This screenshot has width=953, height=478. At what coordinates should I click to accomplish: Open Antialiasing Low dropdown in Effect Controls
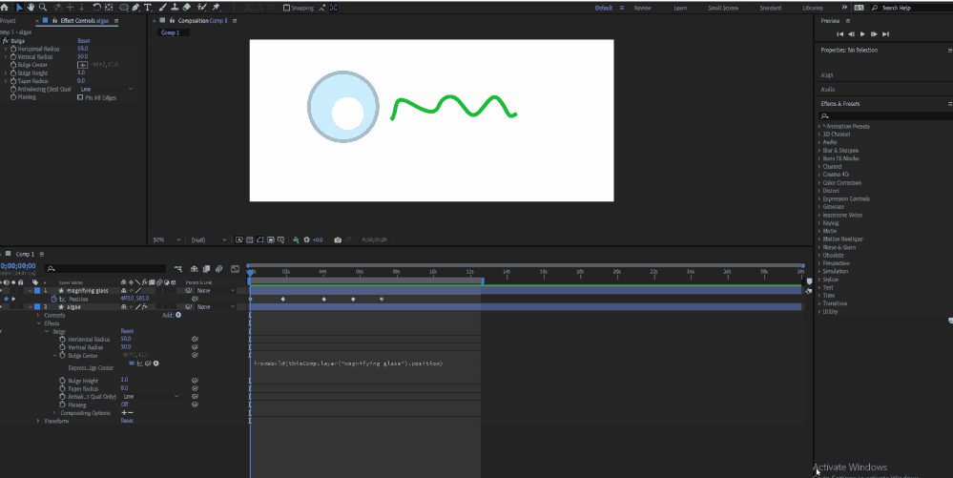[106, 89]
